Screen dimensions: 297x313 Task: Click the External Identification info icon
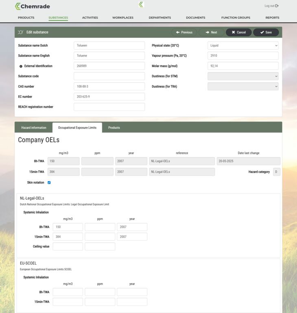tap(21, 66)
